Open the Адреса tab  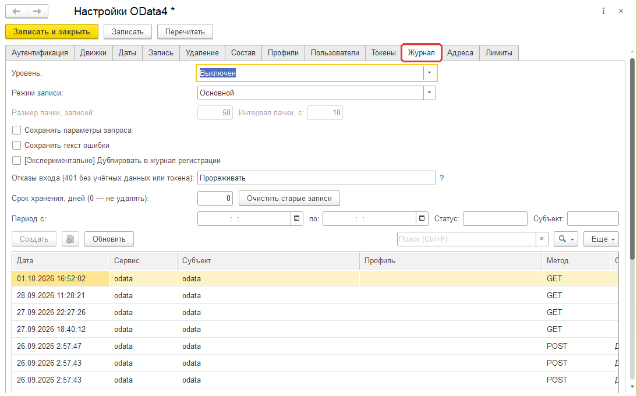click(460, 53)
